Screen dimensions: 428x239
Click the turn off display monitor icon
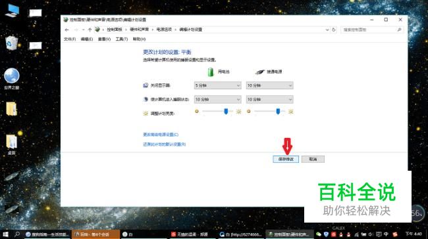[146, 85]
